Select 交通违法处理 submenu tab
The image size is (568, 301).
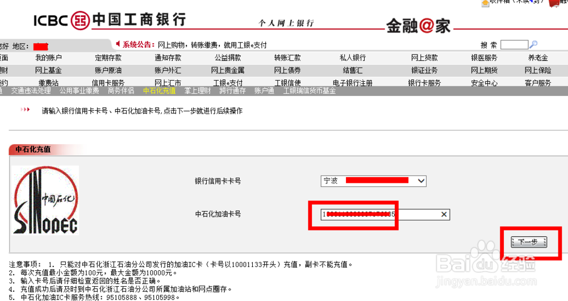pos(31,91)
